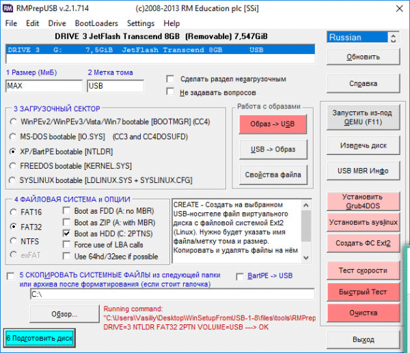The image size is (410, 353).
Task: Toggle Boot as ZIP (A: with MBR)
Action: 67,223
